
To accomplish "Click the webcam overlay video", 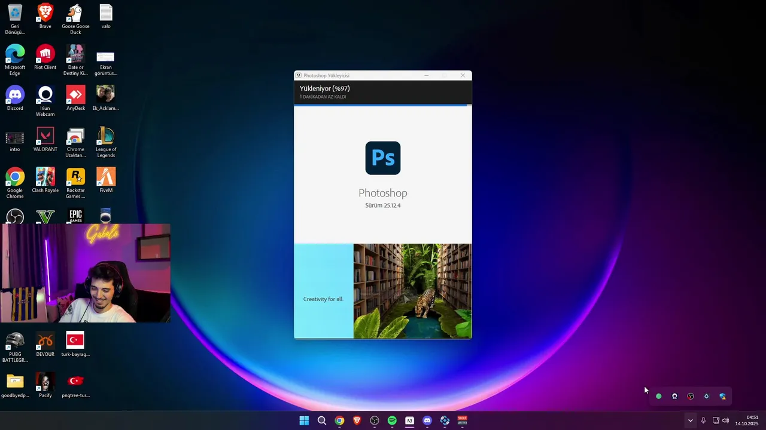I will pyautogui.click(x=86, y=274).
